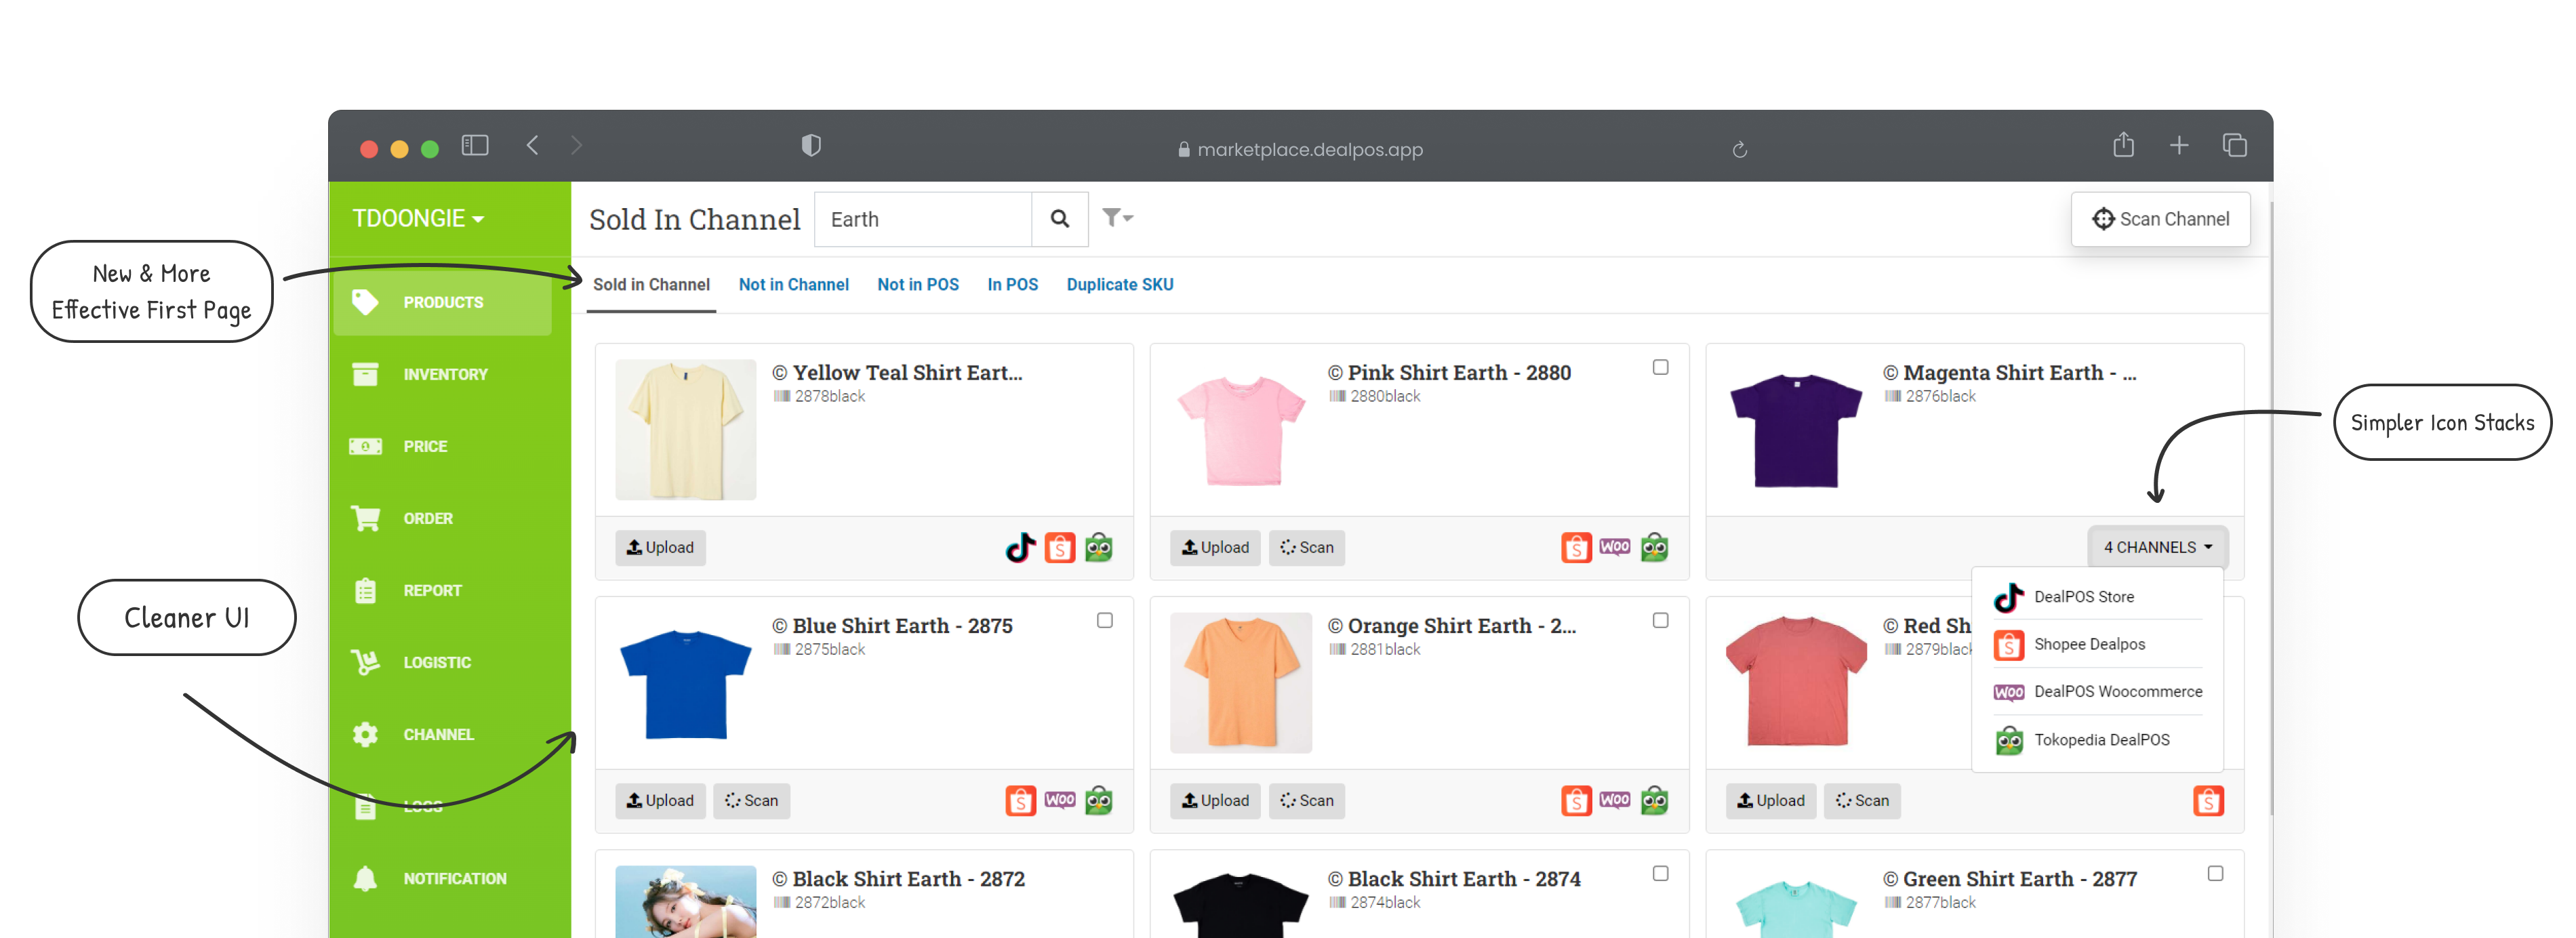Upload the Orange Shirt Earth product

1215,800
